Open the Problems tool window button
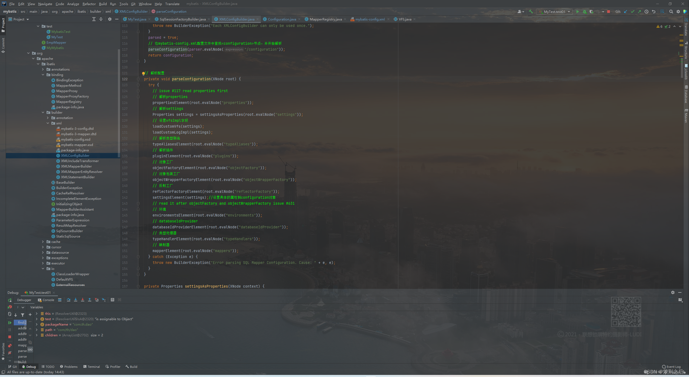689x377 pixels. pos(69,366)
